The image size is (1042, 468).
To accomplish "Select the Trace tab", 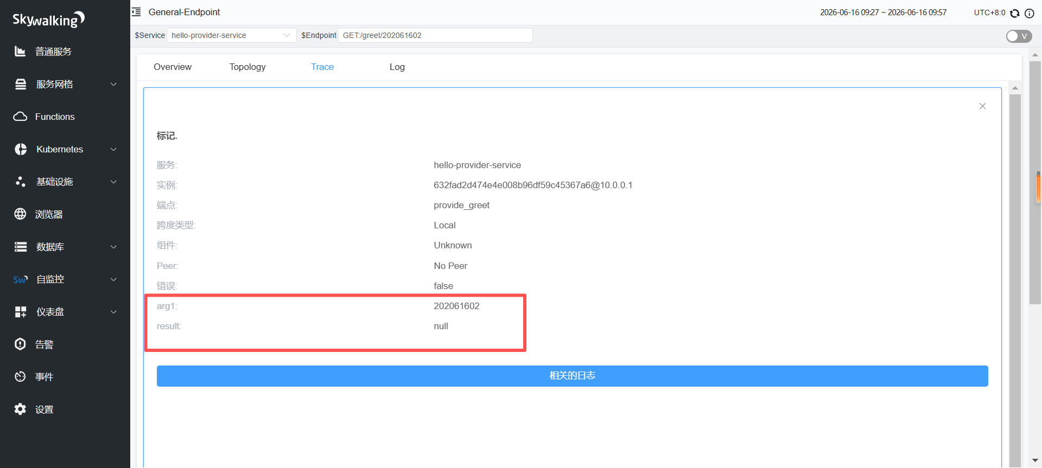I will pos(322,67).
